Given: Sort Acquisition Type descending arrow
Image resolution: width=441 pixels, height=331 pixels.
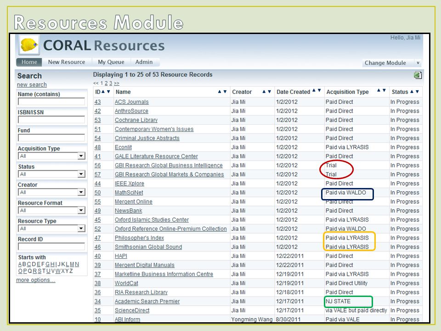Looking at the screenshot, I should point(384,91).
